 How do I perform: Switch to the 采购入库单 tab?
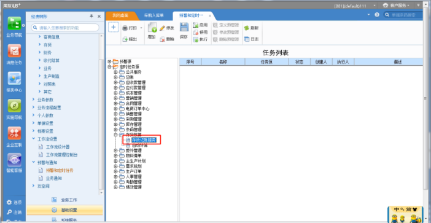(154, 16)
